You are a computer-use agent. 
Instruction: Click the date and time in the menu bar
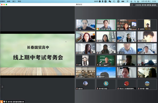click(x=149, y=1)
